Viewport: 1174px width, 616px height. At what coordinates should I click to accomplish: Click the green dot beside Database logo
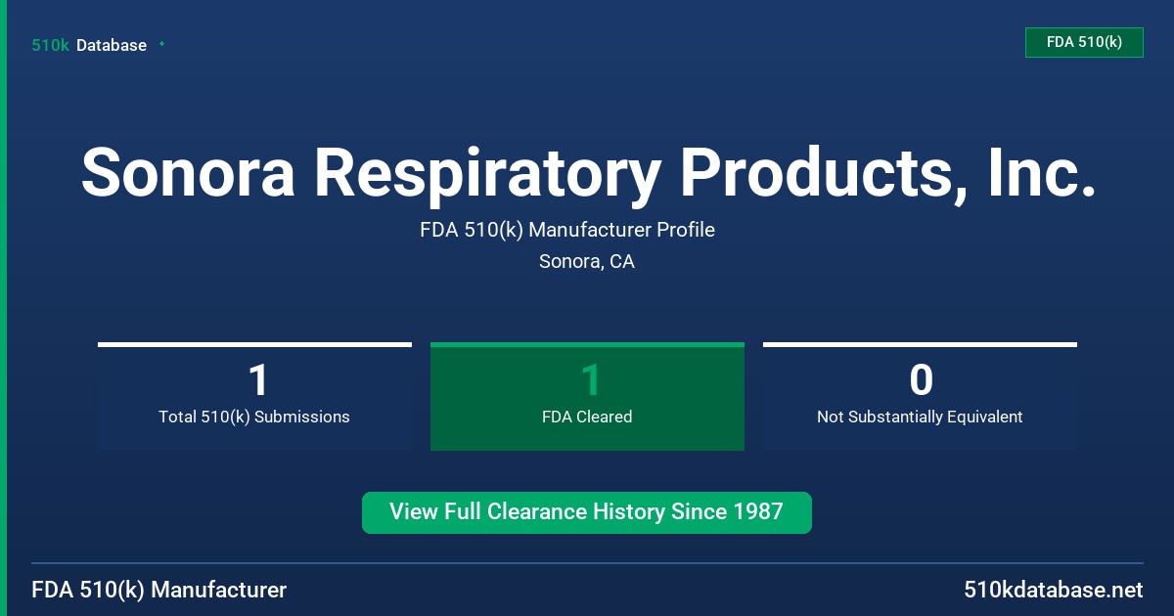(x=161, y=44)
